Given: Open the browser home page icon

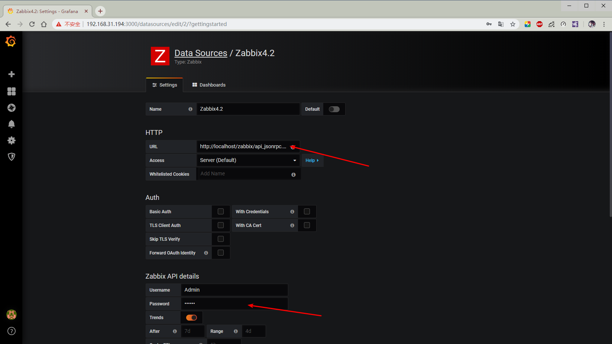Looking at the screenshot, I should click(x=44, y=24).
